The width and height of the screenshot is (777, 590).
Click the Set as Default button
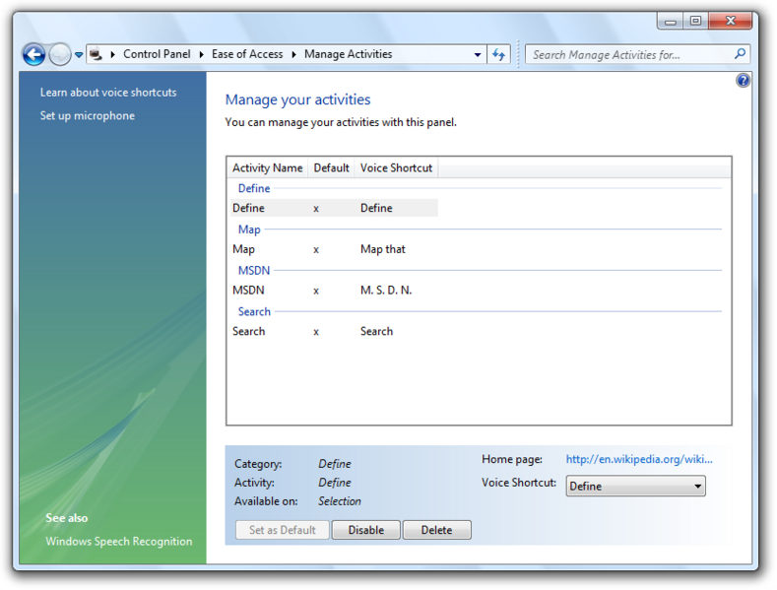click(x=283, y=530)
